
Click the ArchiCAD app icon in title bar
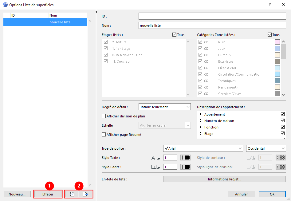pos(6,5)
